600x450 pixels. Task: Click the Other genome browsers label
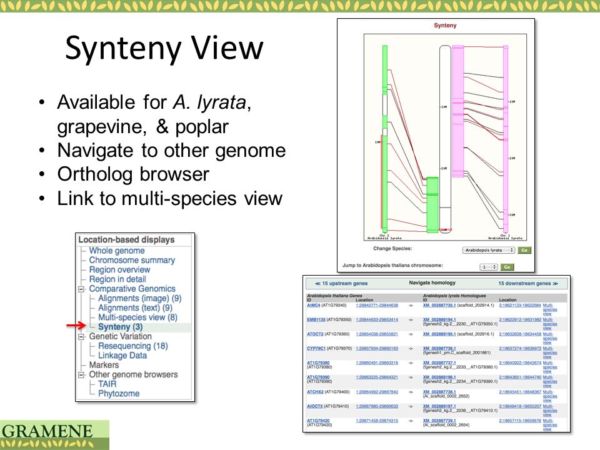pyautogui.click(x=133, y=374)
